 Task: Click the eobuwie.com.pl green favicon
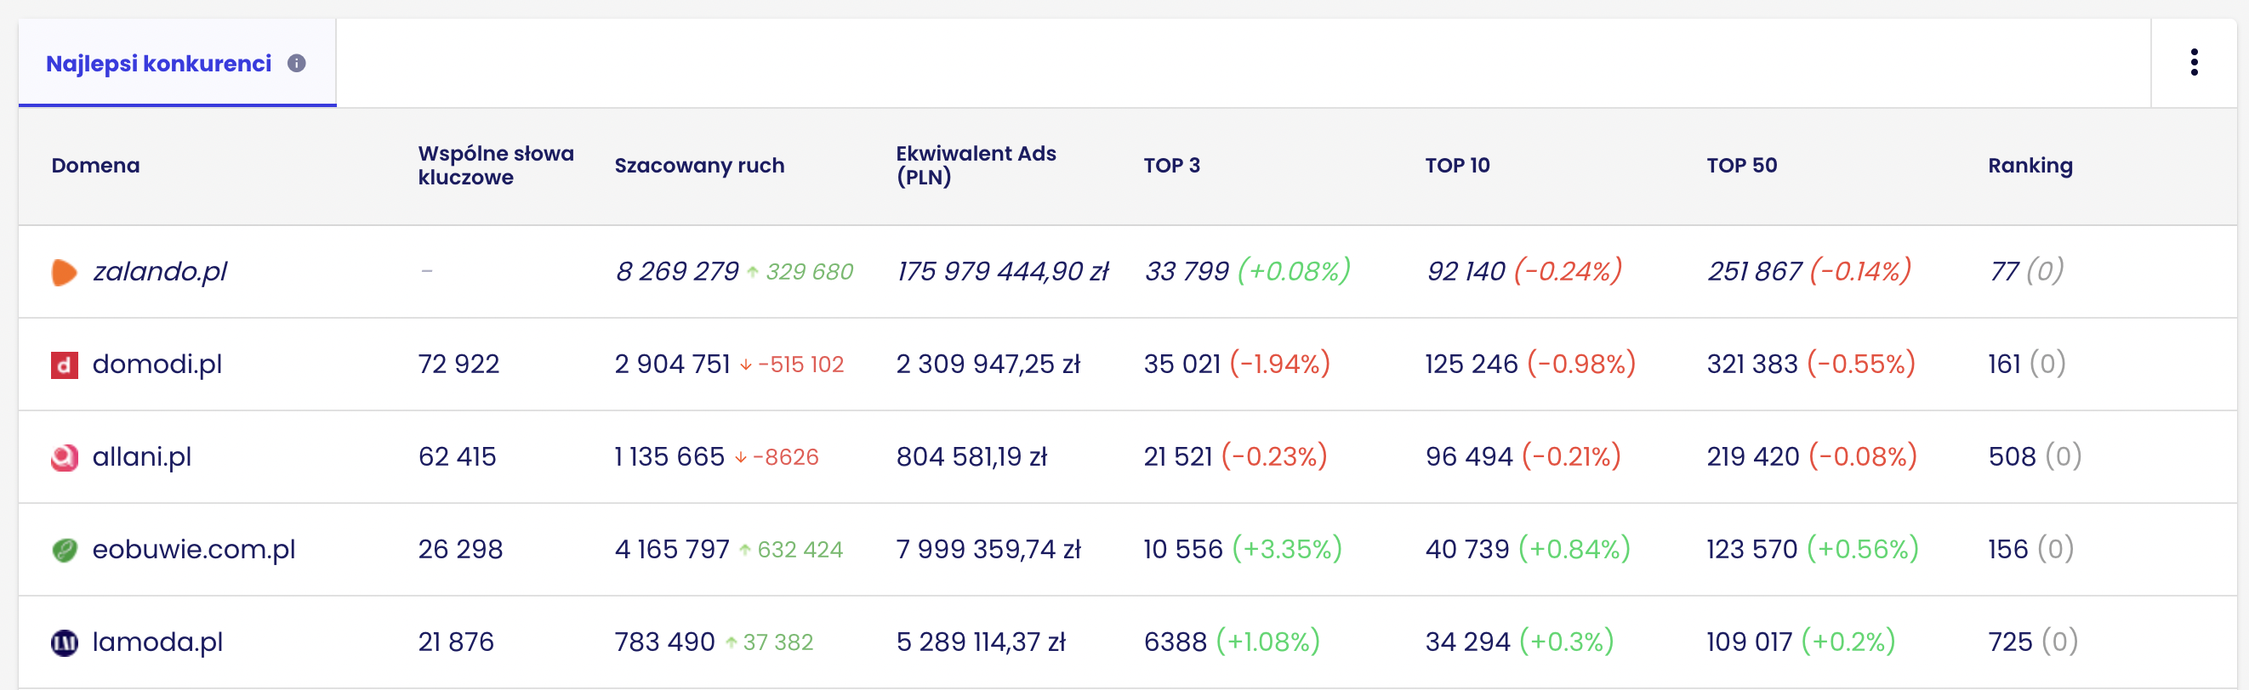pos(65,550)
